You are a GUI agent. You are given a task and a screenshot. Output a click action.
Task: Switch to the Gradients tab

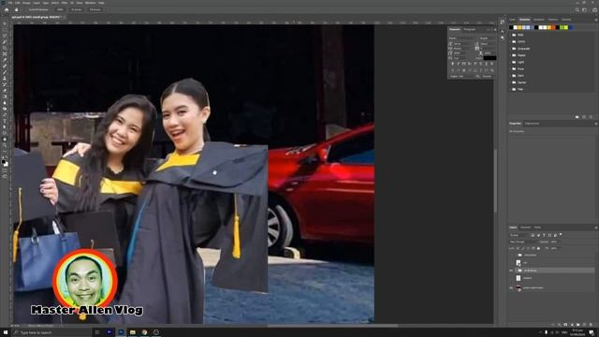click(539, 20)
